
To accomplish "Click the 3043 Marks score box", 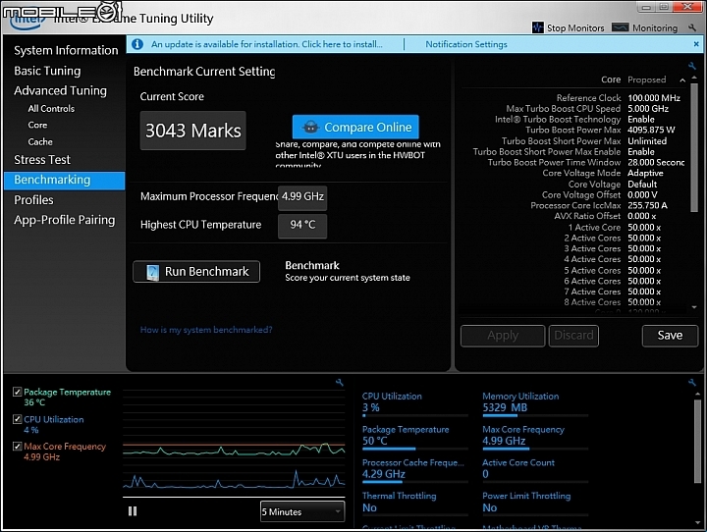I will click(193, 131).
